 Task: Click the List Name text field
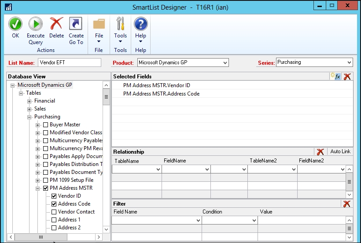click(69, 63)
